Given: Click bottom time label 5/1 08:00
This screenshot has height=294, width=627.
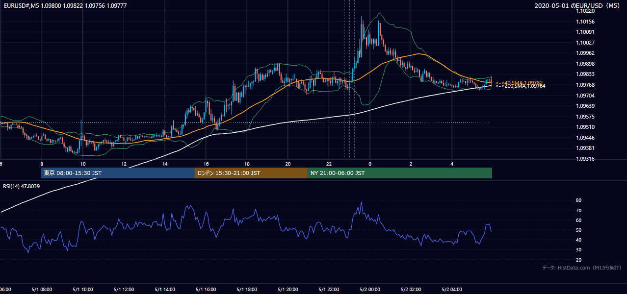Looking at the screenshot, I should (x=41, y=290).
